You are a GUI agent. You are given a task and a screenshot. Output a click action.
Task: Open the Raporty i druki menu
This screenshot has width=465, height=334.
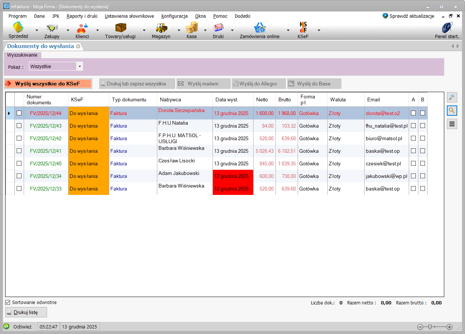82,16
